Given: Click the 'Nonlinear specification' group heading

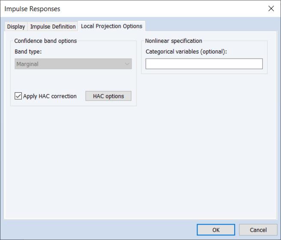Looking at the screenshot, I should (x=173, y=41).
